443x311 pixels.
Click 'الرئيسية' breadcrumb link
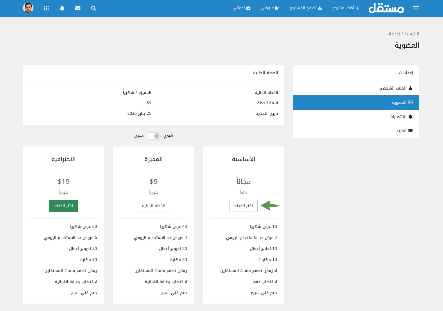tap(412, 34)
